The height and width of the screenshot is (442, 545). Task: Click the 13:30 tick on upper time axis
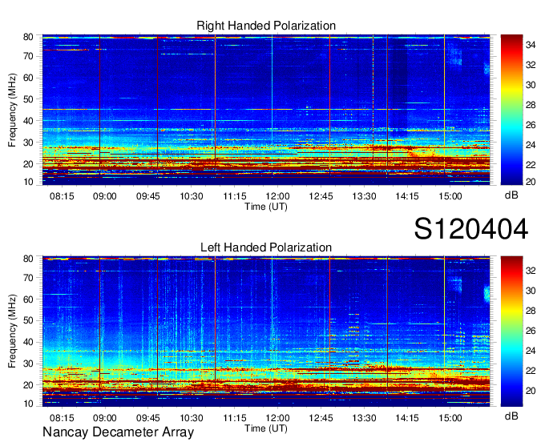click(x=364, y=196)
